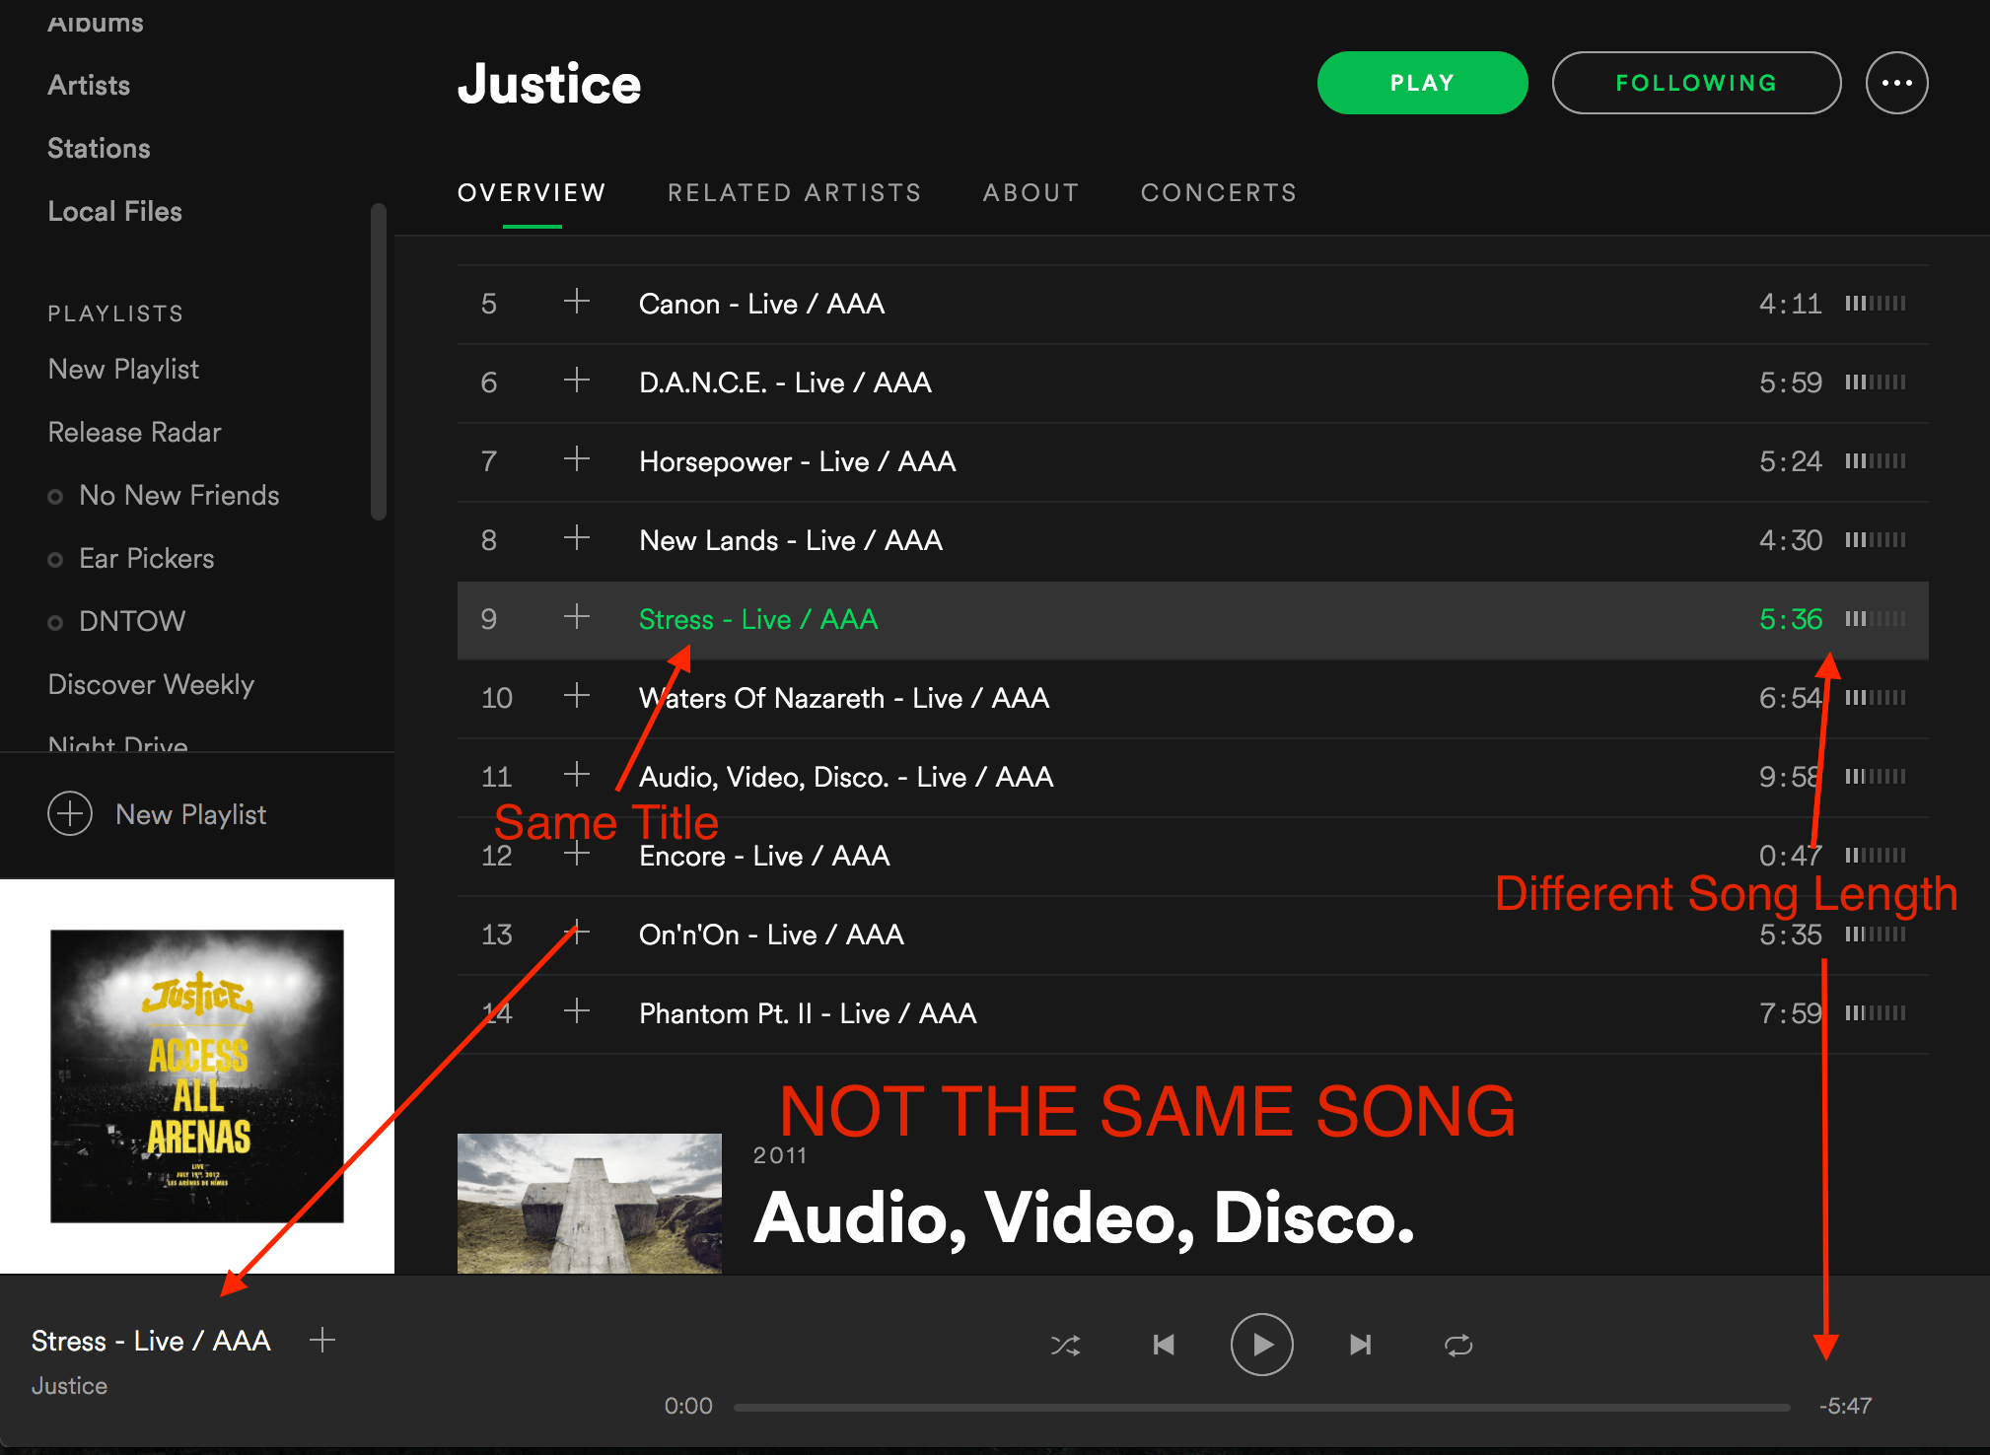Viewport: 1990px width, 1455px height.
Task: Start playback with the circular play button
Action: [x=1261, y=1345]
